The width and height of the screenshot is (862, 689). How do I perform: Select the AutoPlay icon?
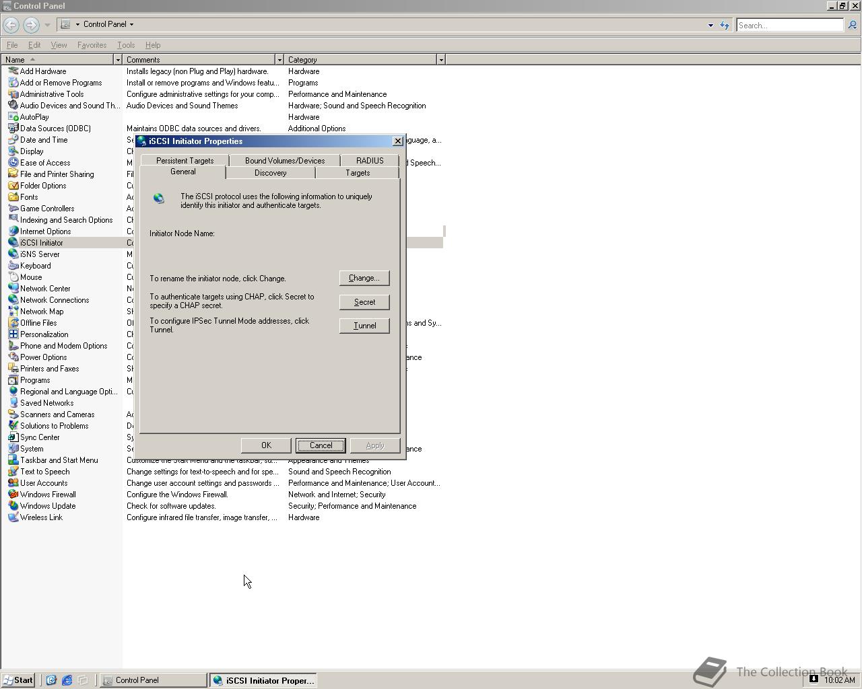[13, 117]
